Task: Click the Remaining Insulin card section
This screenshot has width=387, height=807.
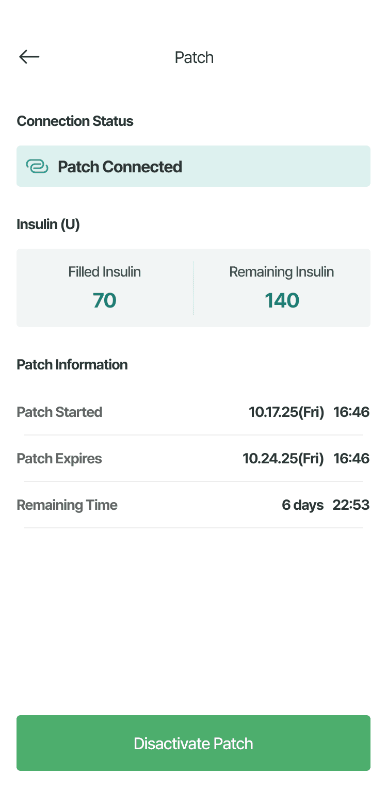Action: coord(282,287)
